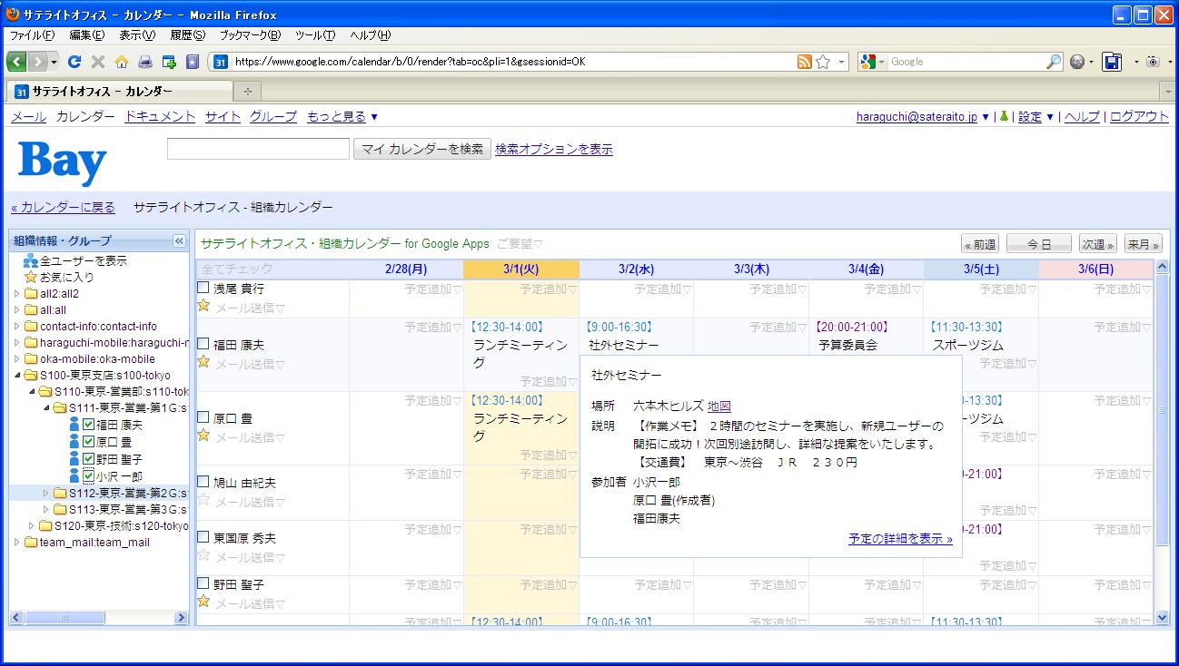Screen dimensions: 1179x666
Task: Expand the S112-東京-営業-第2G folder
Action: (x=47, y=494)
